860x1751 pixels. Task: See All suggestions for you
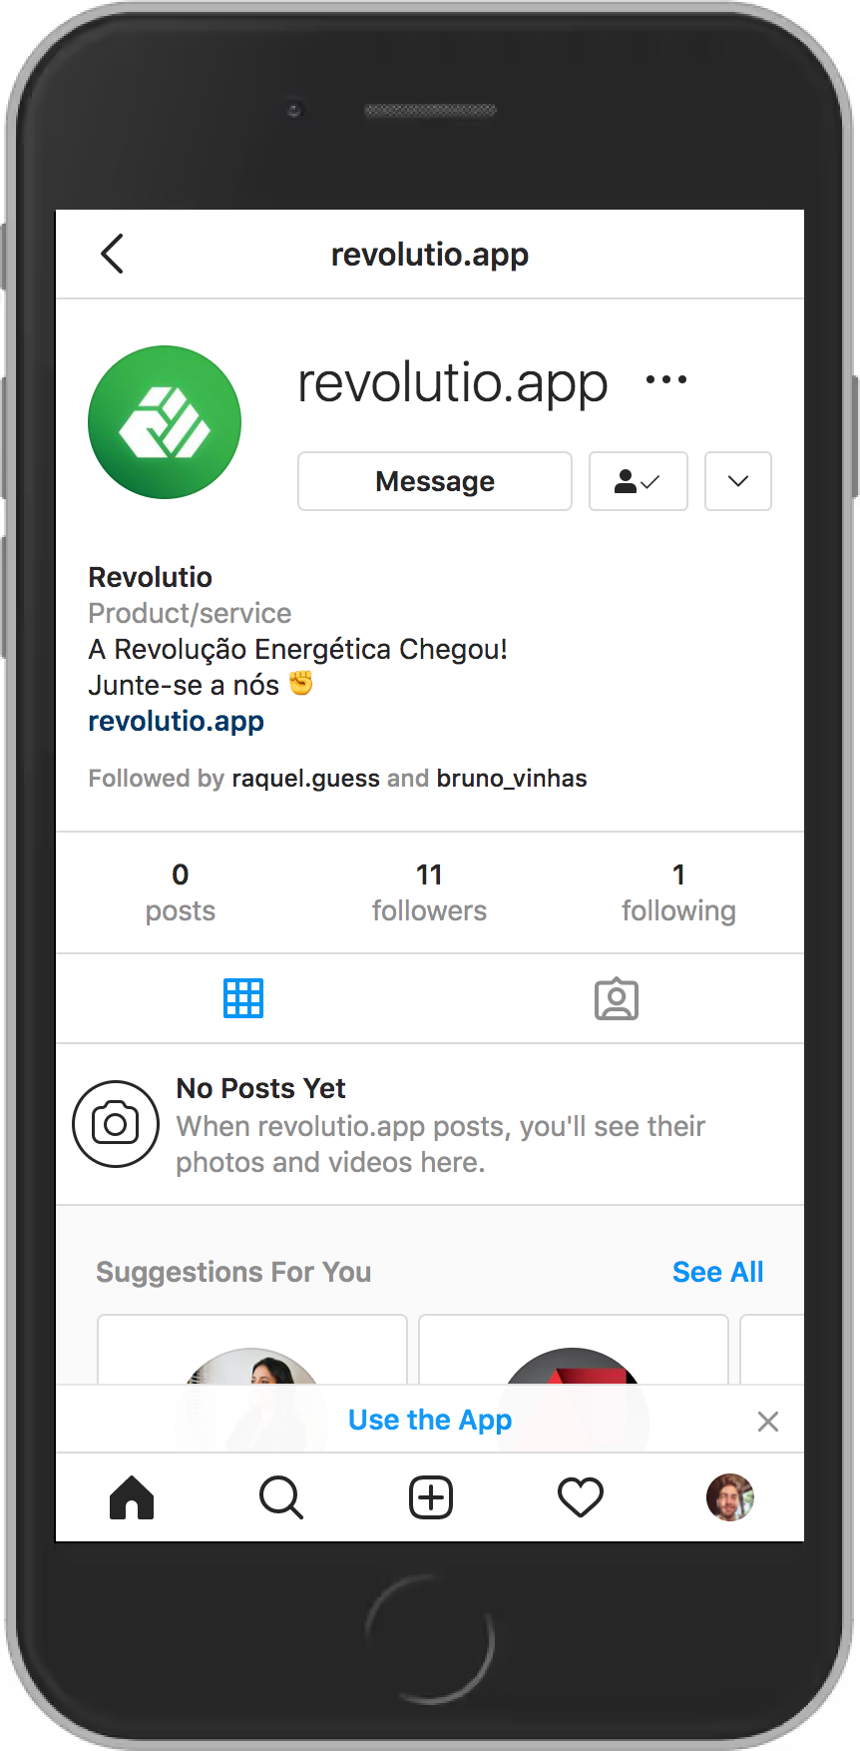click(x=718, y=1272)
